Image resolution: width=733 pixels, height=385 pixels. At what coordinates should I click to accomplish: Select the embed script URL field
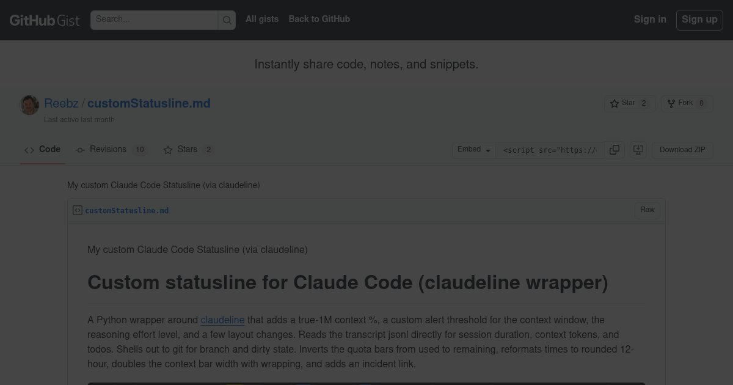[550, 150]
